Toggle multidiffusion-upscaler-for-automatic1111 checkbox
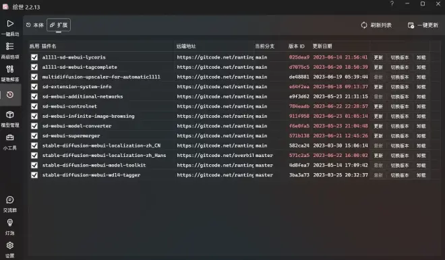The height and width of the screenshot is (260, 445). [x=34, y=77]
